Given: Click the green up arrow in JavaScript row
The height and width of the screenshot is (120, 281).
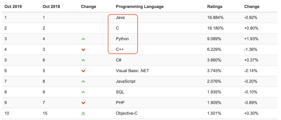Looking at the screenshot, I should pos(83,81).
